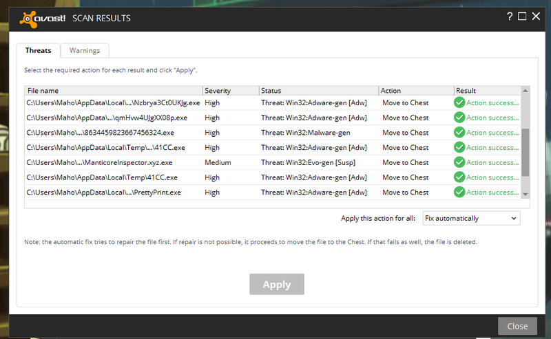Screen dimensions: 551x339
Task: Click scrollbar down arrow in results list
Action: coord(526,194)
